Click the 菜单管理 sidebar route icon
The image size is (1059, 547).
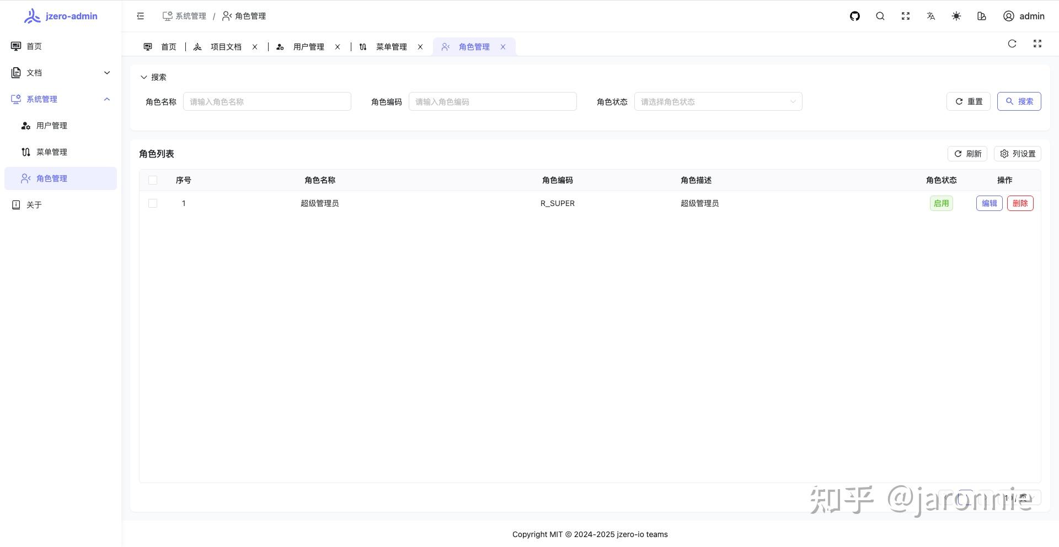tap(26, 152)
